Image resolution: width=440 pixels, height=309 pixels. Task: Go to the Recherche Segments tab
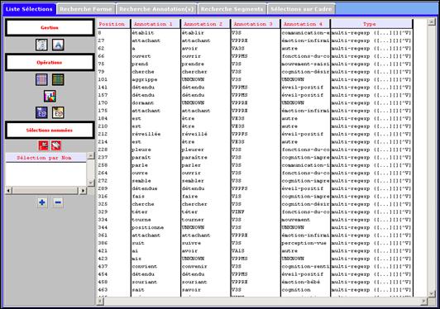232,9
